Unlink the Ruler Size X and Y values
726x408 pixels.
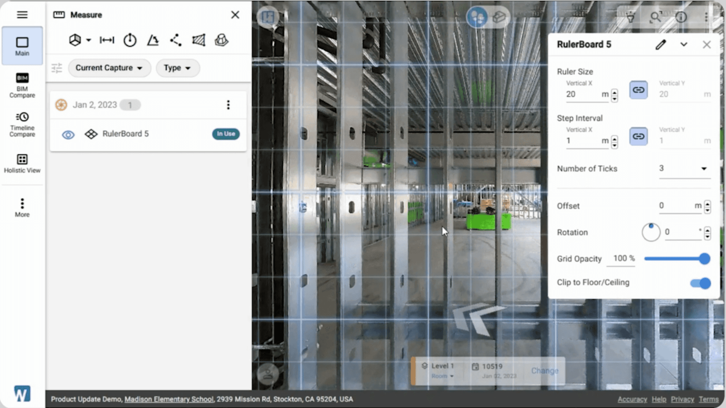[x=638, y=90]
